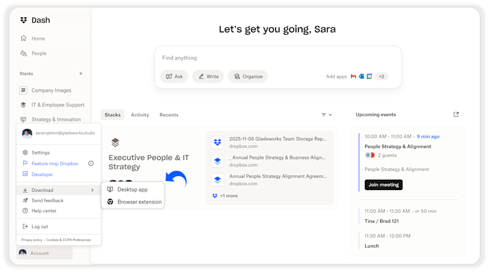Click the Join meeting button
This screenshot has width=489, height=272.
click(384, 185)
